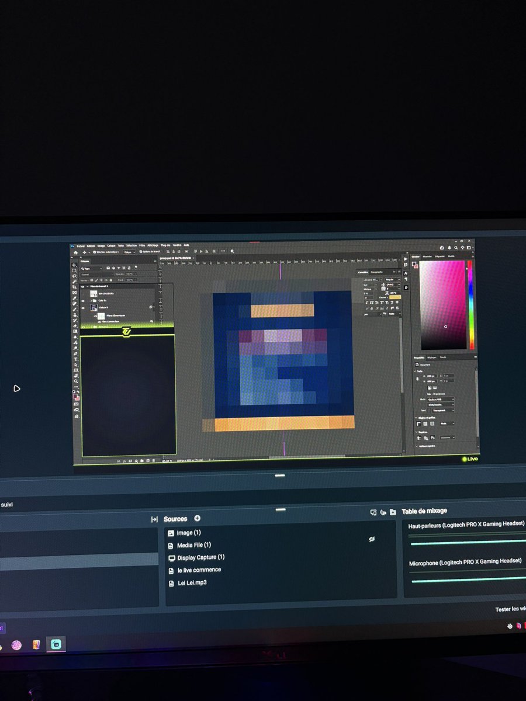This screenshot has height=701, width=526.
Task: Open the Calque dropdown in options bar
Action: tap(130, 252)
